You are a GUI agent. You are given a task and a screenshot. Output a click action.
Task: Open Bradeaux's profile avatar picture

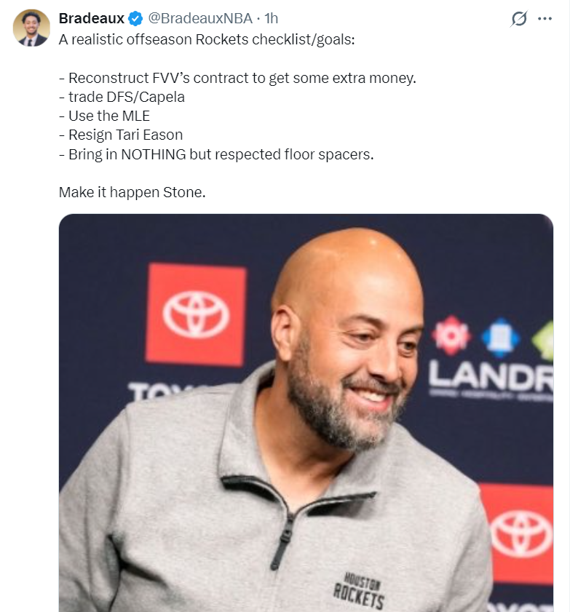point(31,28)
